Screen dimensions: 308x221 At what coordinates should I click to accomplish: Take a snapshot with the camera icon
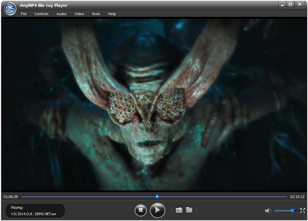coord(179,210)
